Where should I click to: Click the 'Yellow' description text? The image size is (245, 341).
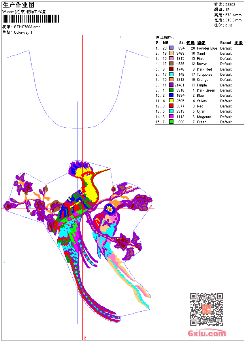(202, 101)
